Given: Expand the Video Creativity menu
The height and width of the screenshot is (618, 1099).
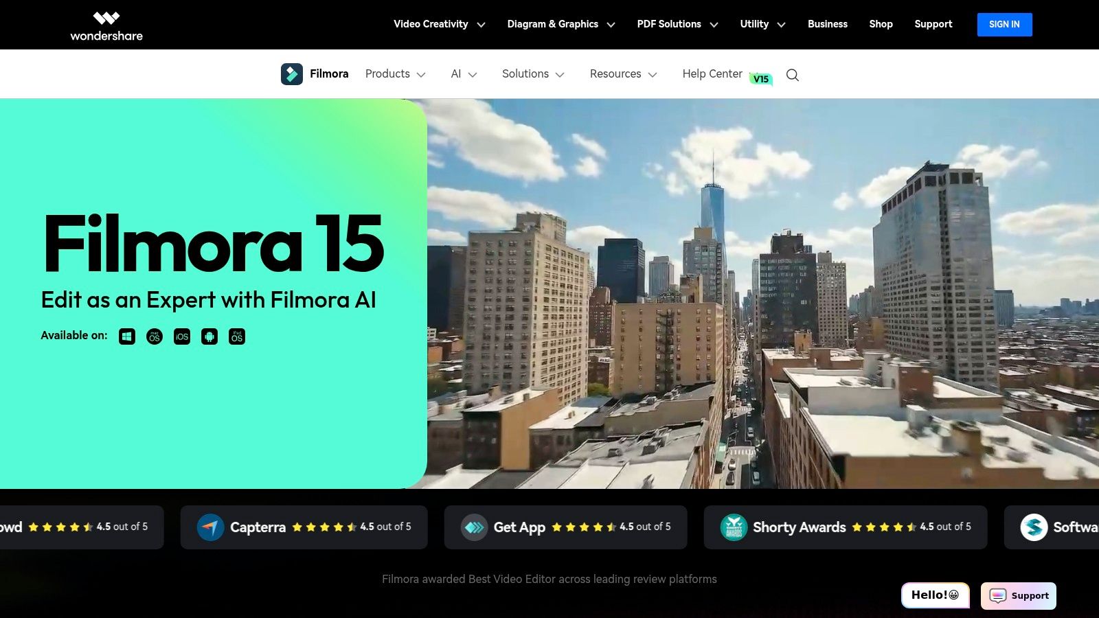Looking at the screenshot, I should click(440, 24).
